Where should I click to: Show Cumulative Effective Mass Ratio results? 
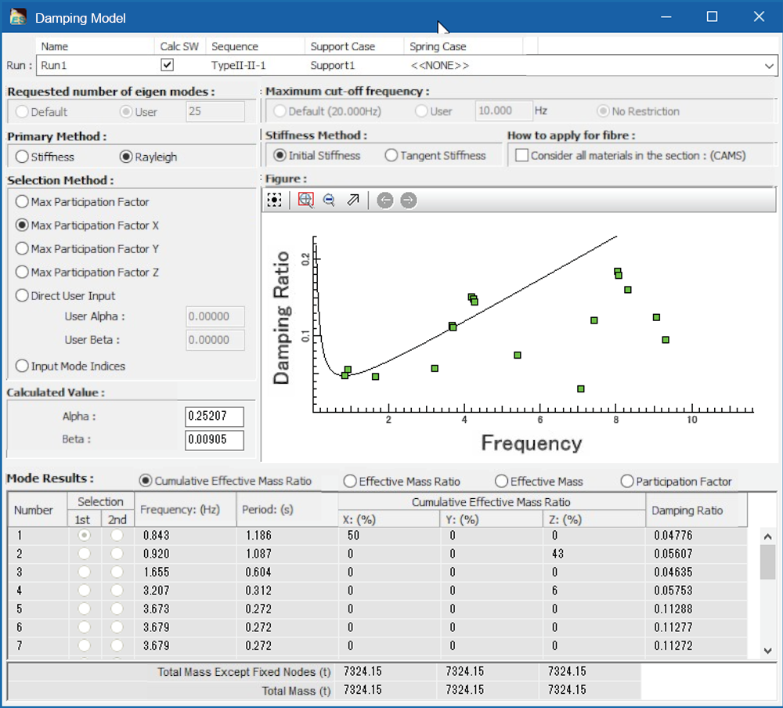pyautogui.click(x=146, y=481)
